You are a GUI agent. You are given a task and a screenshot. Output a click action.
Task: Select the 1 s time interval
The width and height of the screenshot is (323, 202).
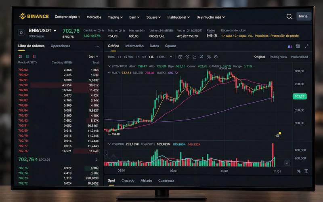pyautogui.click(x=119, y=57)
